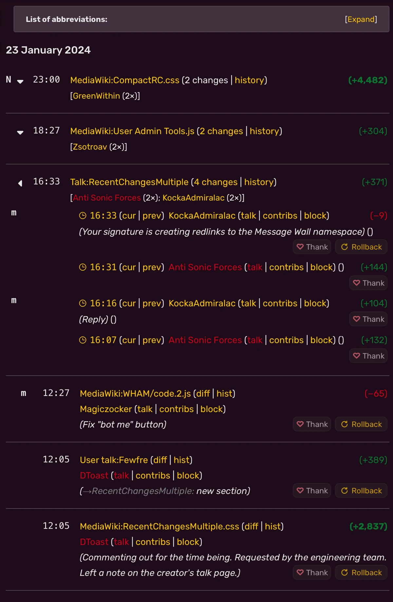393x602 pixels.
Task: Click the heart icon thanking the 16:16 KockaAdmiralac edit
Action: pyautogui.click(x=357, y=319)
